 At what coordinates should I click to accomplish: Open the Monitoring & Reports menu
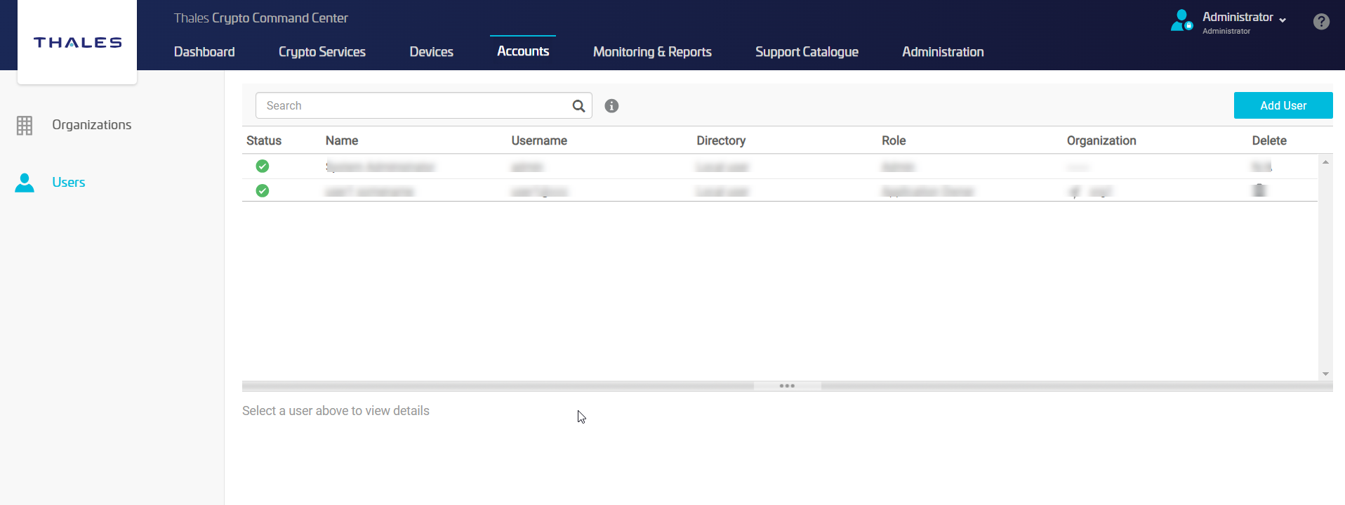(651, 52)
